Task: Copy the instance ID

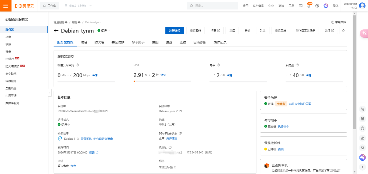Action: pos(107,111)
